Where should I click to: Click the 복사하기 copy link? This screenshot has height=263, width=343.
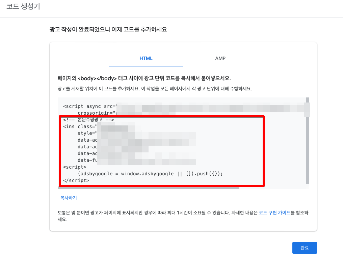point(69,198)
